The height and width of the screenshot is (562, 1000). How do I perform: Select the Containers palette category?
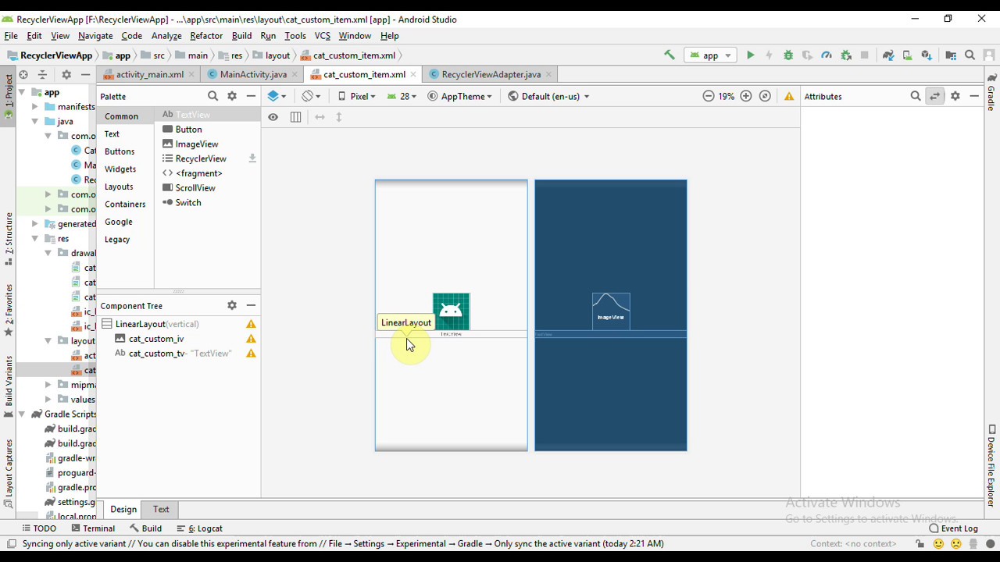coord(125,205)
